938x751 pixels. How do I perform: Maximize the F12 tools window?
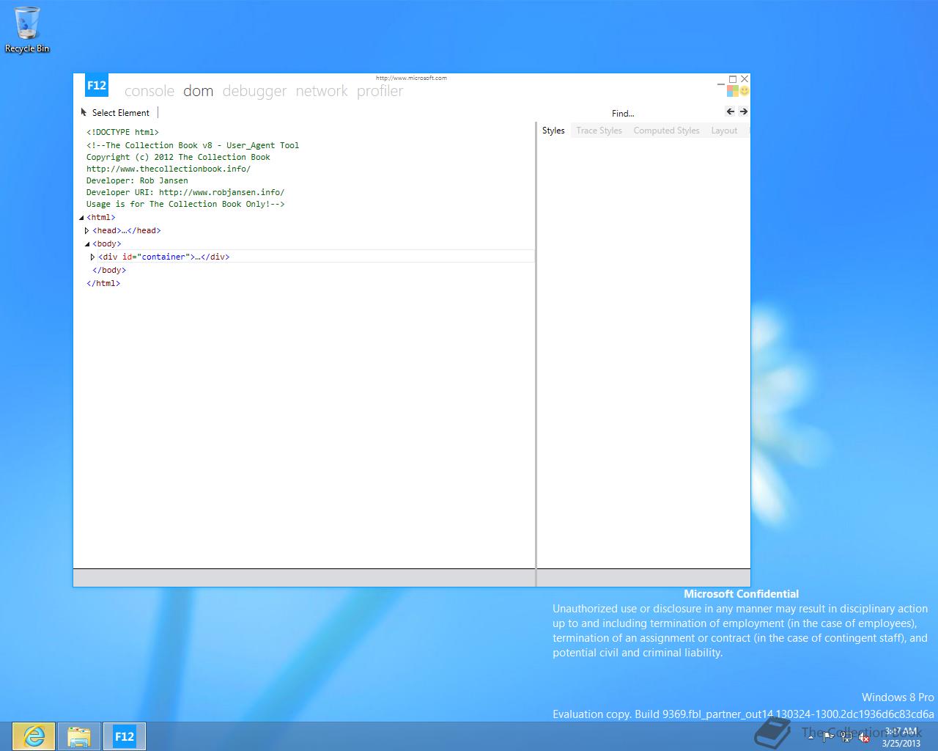[x=733, y=79]
